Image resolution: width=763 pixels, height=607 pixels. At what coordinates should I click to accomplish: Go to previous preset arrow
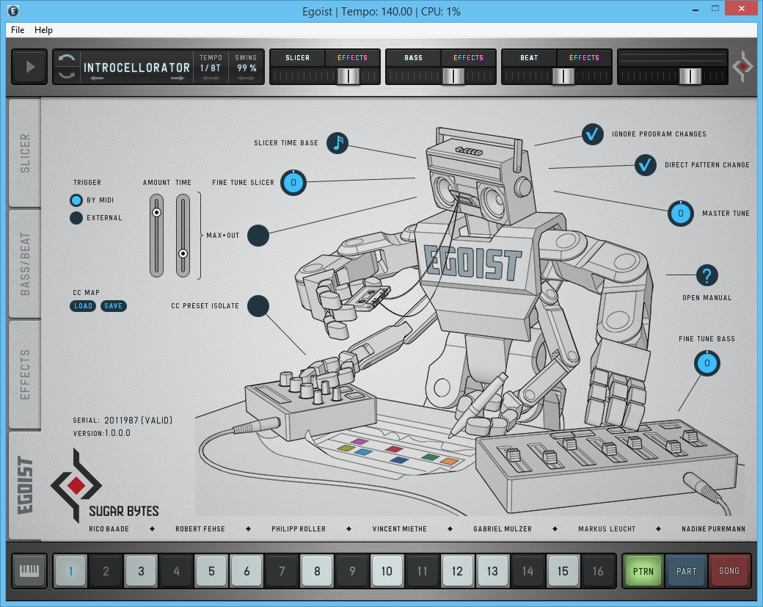tap(96, 78)
